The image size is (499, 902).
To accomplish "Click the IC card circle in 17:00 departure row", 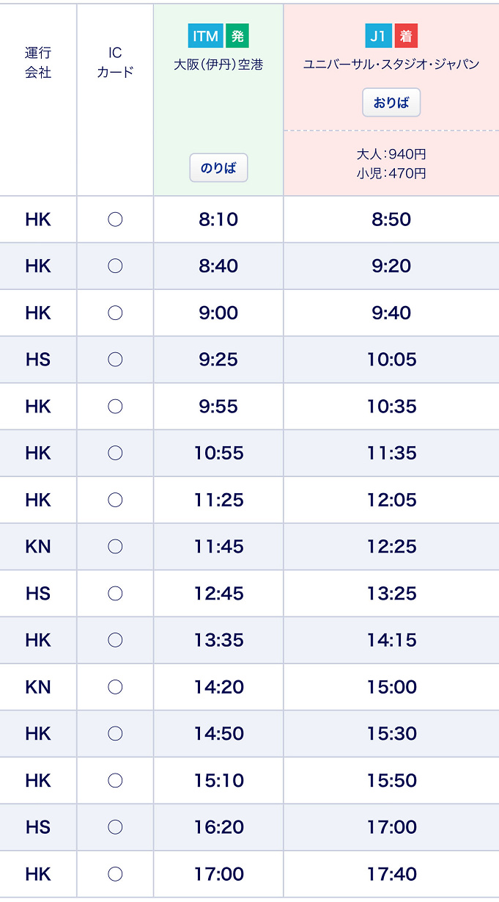I will (115, 874).
